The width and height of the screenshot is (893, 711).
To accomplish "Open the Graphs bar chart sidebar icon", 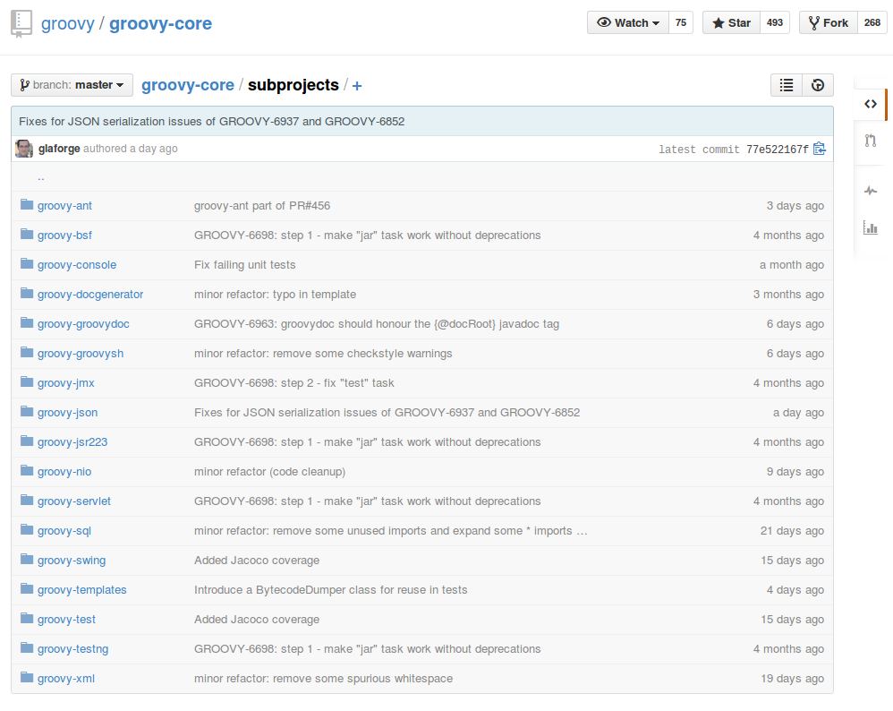I will (x=871, y=228).
